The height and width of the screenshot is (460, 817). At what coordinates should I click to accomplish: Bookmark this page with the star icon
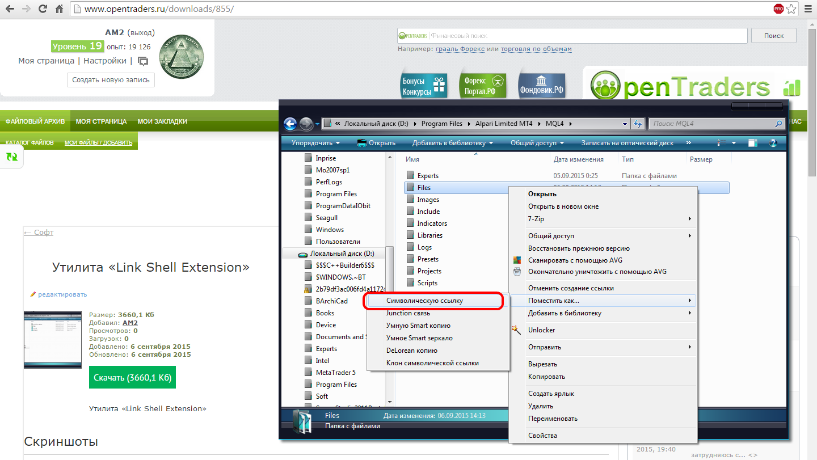(x=792, y=9)
